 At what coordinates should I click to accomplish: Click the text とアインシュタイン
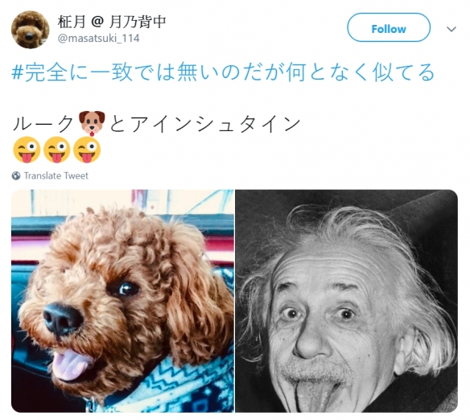pos(204,124)
